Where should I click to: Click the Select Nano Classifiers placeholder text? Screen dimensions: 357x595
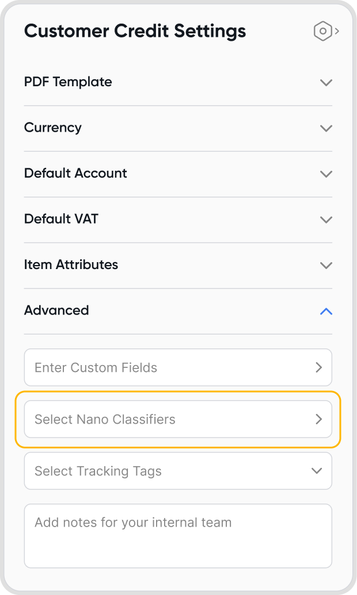105,419
